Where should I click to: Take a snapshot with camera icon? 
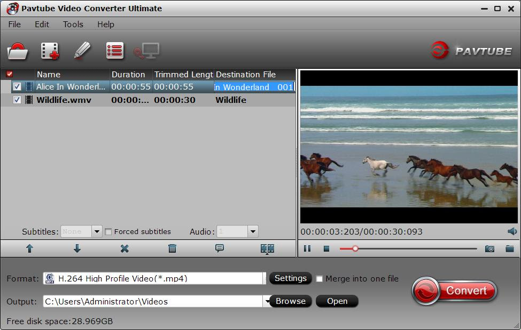(x=489, y=249)
